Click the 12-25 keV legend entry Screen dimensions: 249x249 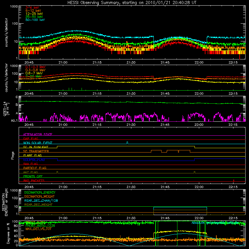(x=34, y=14)
